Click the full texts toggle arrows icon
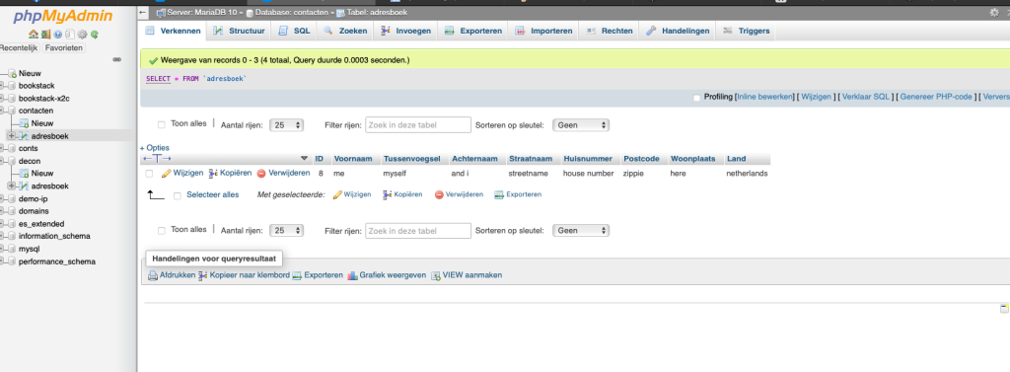The image size is (1010, 372). [157, 159]
